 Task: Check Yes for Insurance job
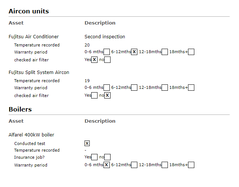(x=94, y=157)
